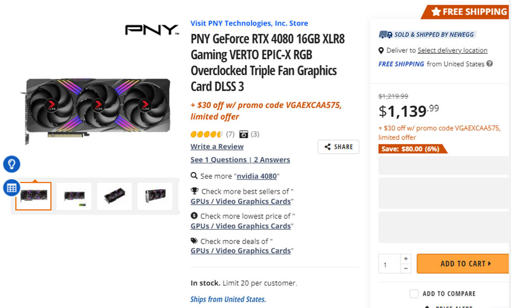Image resolution: width=511 pixels, height=308 pixels.
Task: Decrease quantity with the minus stepper
Action: coord(406,269)
